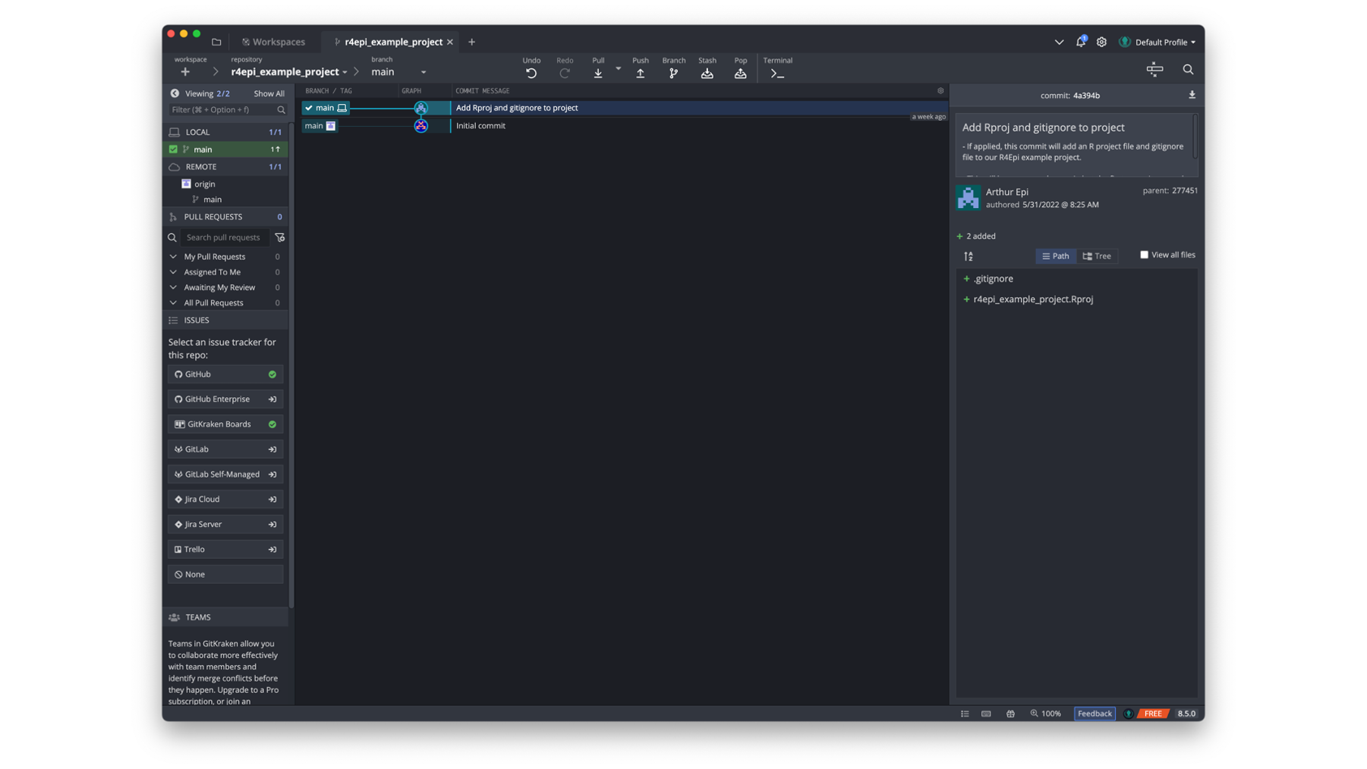The width and height of the screenshot is (1367, 769).
Task: Switch to the Workspaces tab
Action: pyautogui.click(x=273, y=43)
